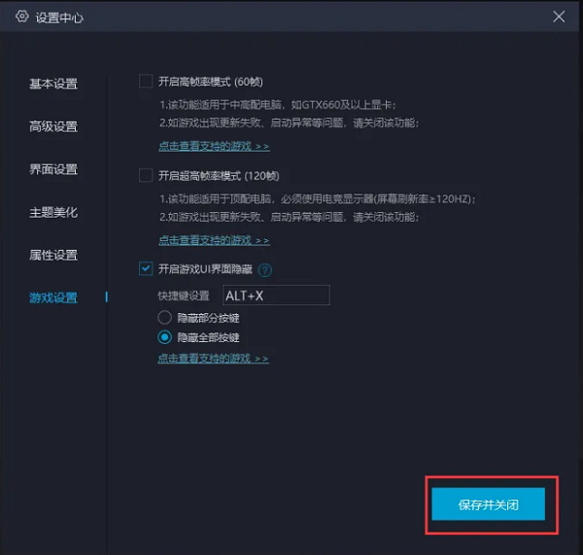The image size is (583, 555).
Task: Click the 设置中心 title text
Action: tap(59, 17)
